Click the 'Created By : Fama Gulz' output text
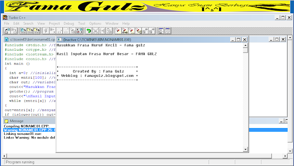Screen dimensions: 294x166 [98, 71]
